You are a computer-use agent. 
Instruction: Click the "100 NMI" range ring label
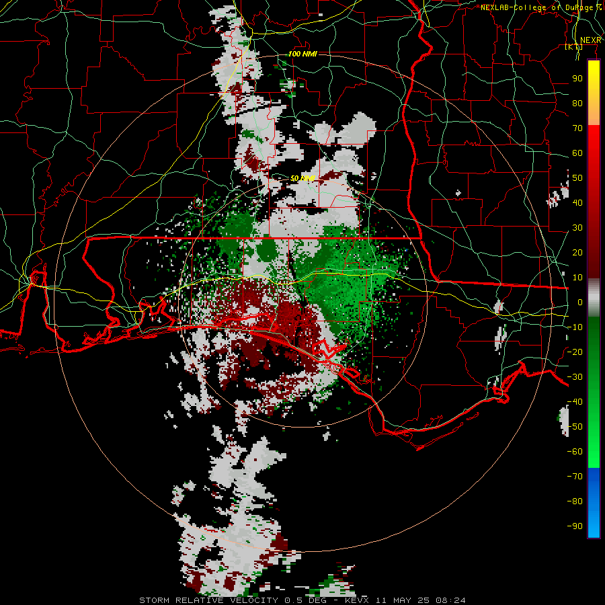(x=302, y=54)
